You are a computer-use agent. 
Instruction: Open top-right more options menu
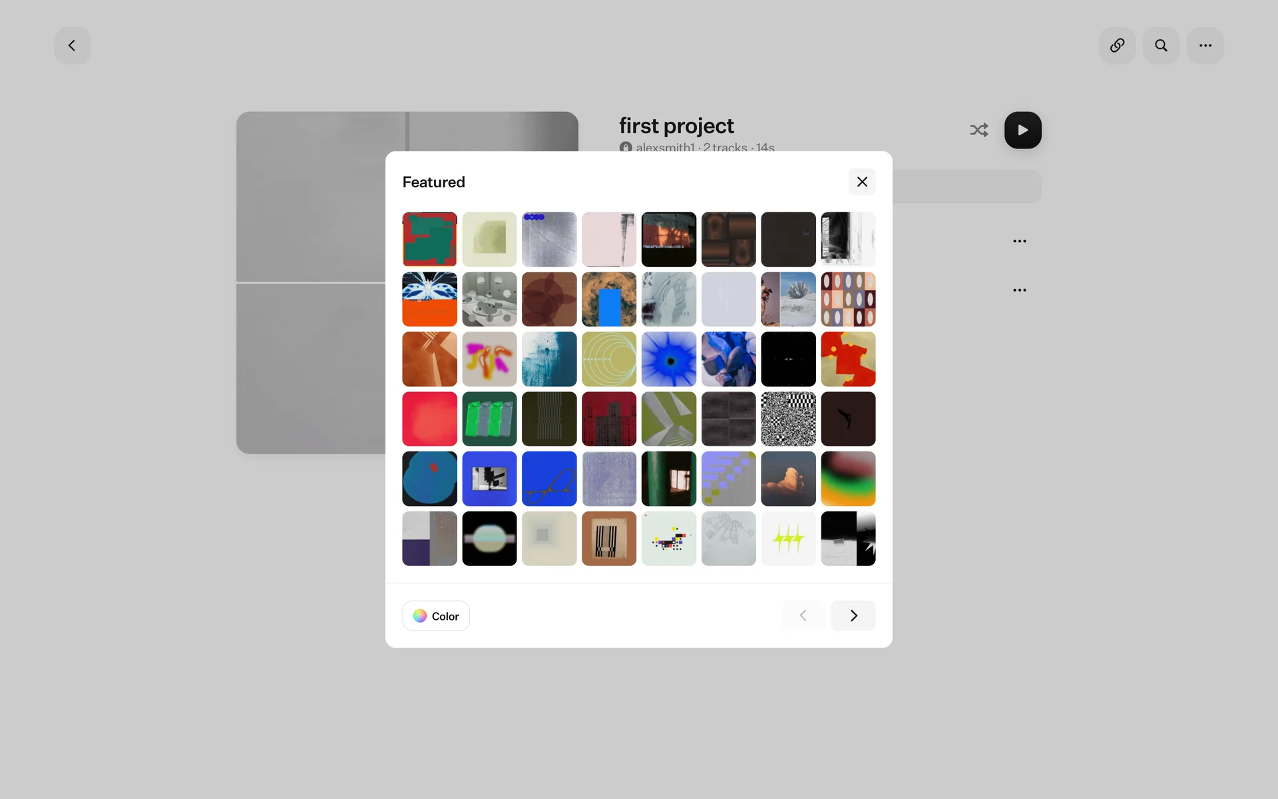1205,45
